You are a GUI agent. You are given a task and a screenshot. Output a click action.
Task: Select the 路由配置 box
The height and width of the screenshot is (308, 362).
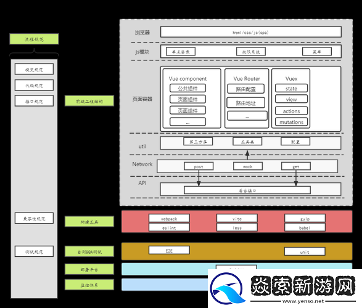[246, 89]
